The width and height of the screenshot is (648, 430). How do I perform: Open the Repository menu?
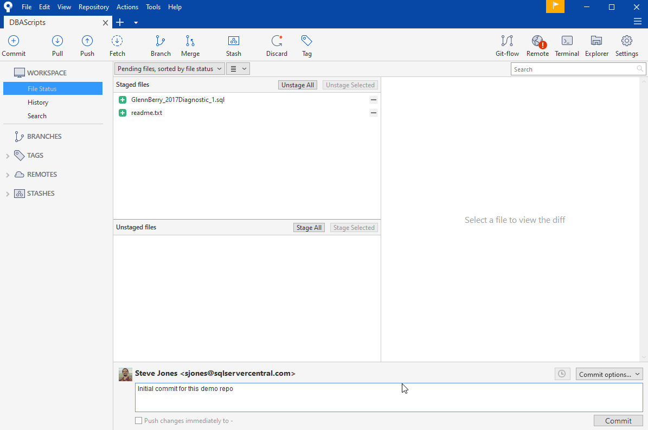point(93,7)
